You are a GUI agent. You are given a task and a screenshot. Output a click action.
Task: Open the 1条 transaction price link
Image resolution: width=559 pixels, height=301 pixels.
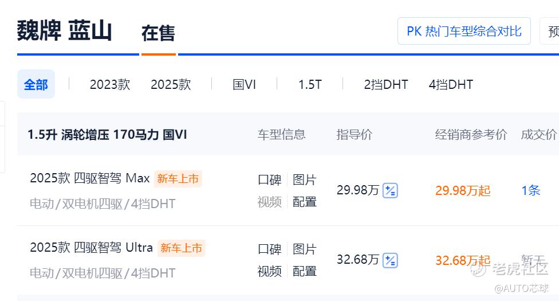pyautogui.click(x=531, y=190)
